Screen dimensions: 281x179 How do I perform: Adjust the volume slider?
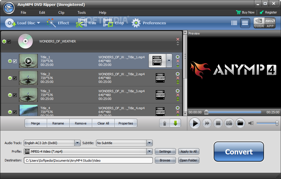(x=267, y=123)
